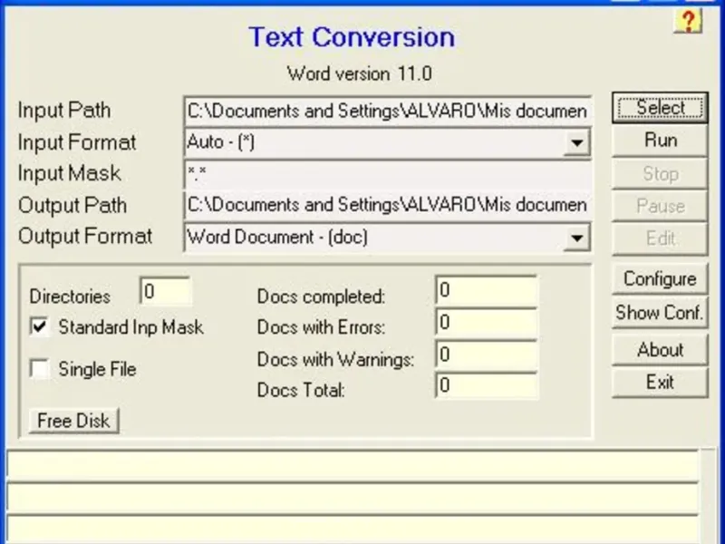
Task: Exit the Text Conversion program
Action: (660, 383)
